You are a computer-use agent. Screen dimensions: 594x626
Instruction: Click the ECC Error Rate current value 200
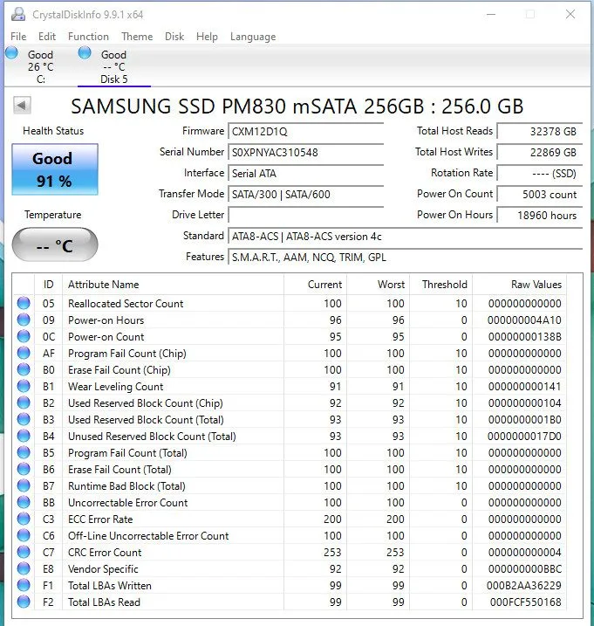pyautogui.click(x=332, y=519)
